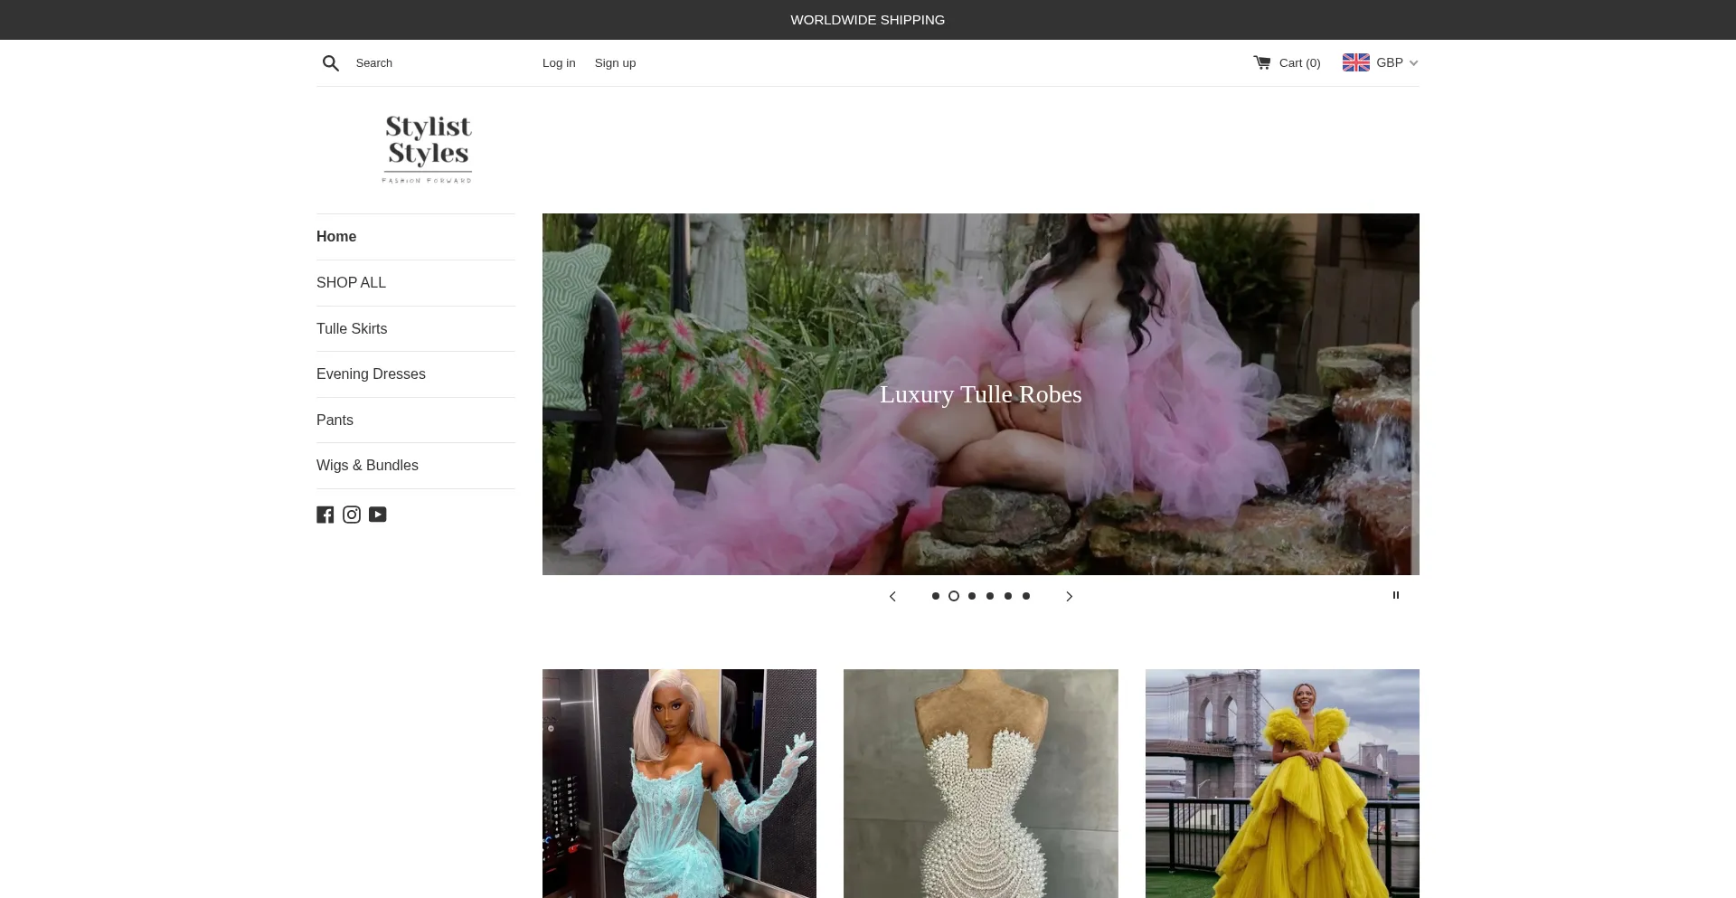The height and width of the screenshot is (898, 1736).
Task: Select the last slide dot
Action: tap(1026, 596)
